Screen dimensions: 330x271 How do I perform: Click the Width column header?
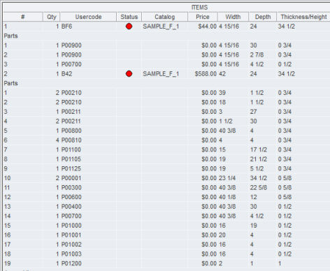pyautogui.click(x=233, y=17)
